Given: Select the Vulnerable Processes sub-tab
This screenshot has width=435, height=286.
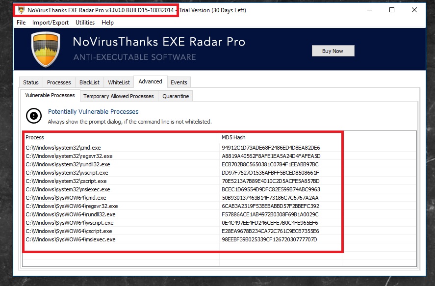Looking at the screenshot, I should (50, 95).
